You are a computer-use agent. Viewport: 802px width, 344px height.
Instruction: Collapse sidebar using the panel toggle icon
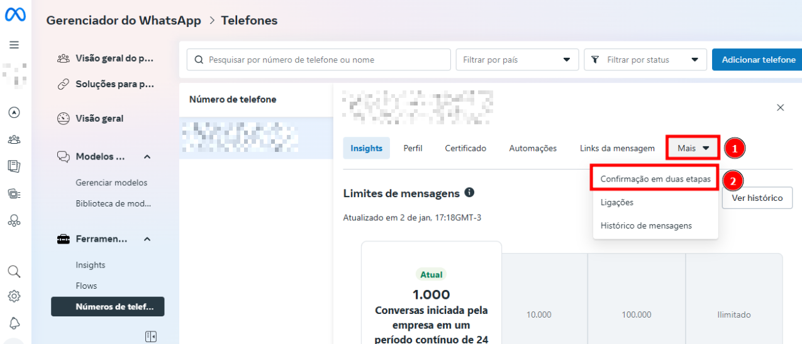click(x=150, y=336)
